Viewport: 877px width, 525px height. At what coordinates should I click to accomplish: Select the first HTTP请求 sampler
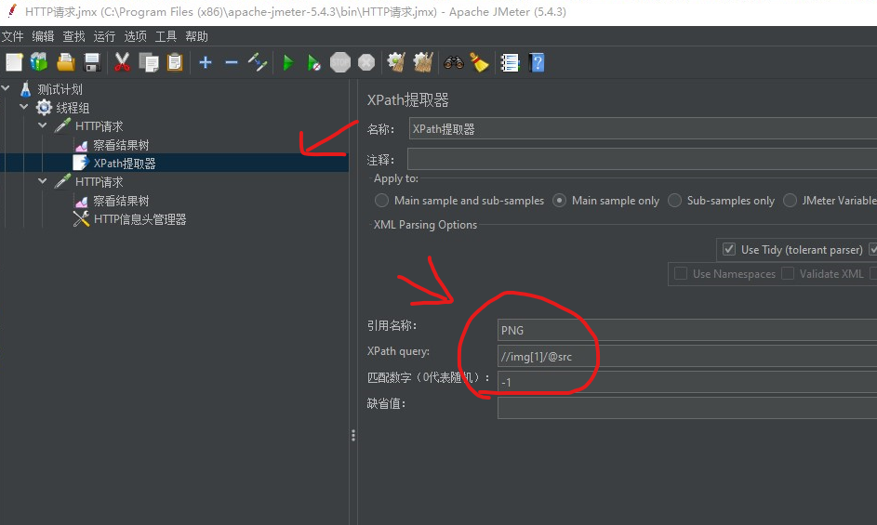click(x=99, y=126)
